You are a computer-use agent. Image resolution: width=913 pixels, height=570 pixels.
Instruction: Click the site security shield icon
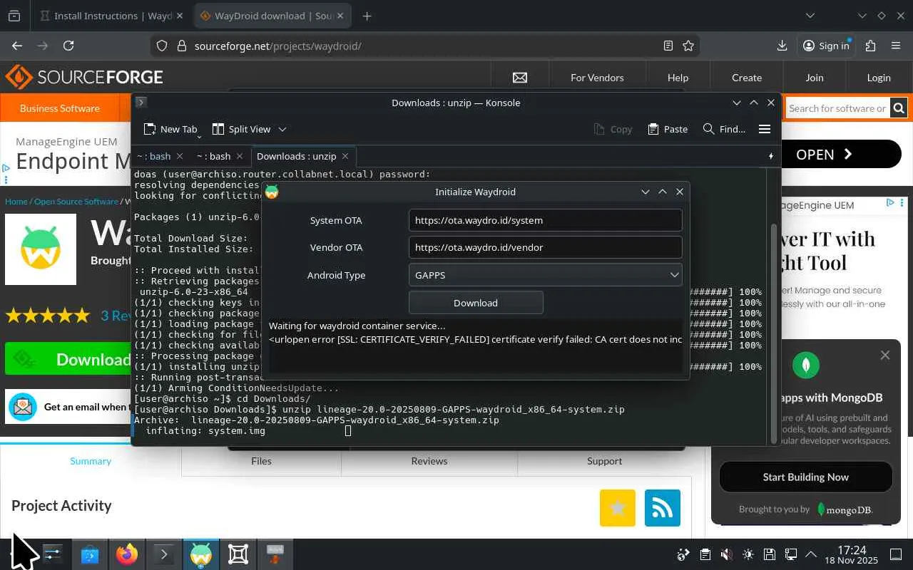(162, 46)
